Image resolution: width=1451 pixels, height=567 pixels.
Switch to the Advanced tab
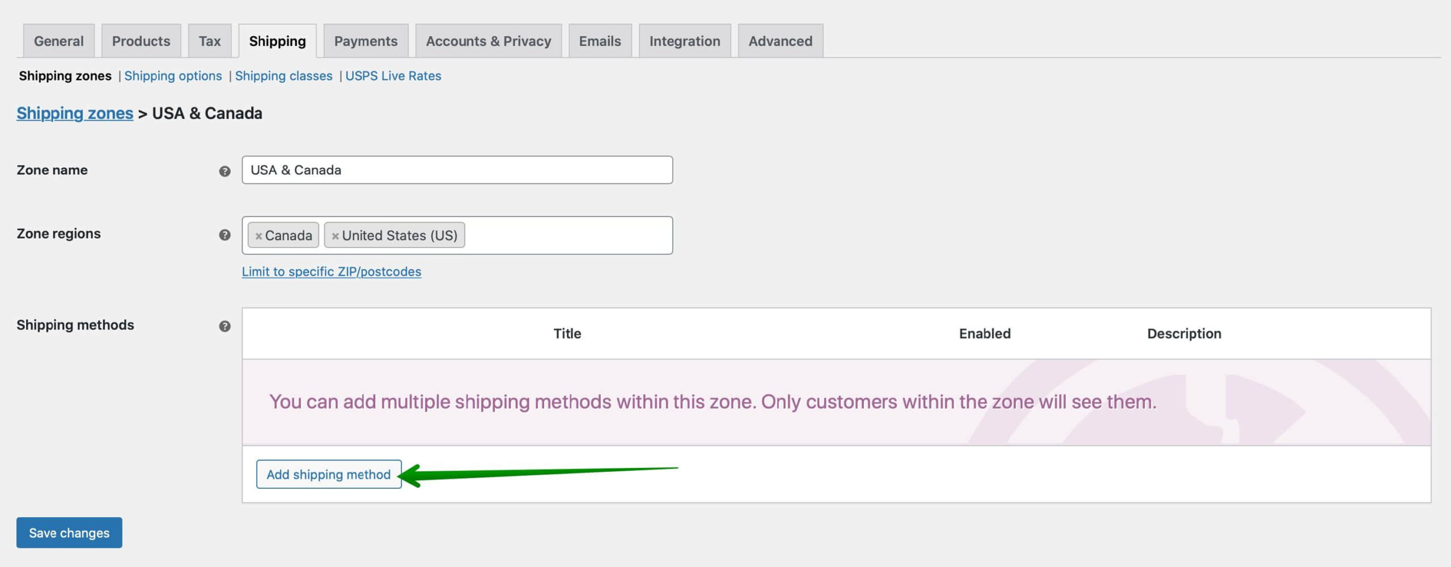(780, 41)
